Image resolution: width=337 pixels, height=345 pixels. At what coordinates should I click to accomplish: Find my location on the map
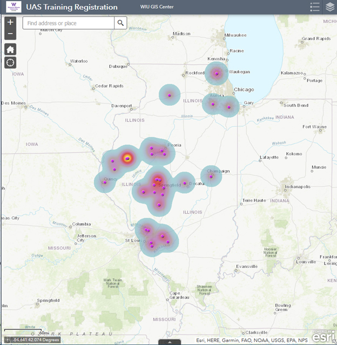(x=10, y=63)
